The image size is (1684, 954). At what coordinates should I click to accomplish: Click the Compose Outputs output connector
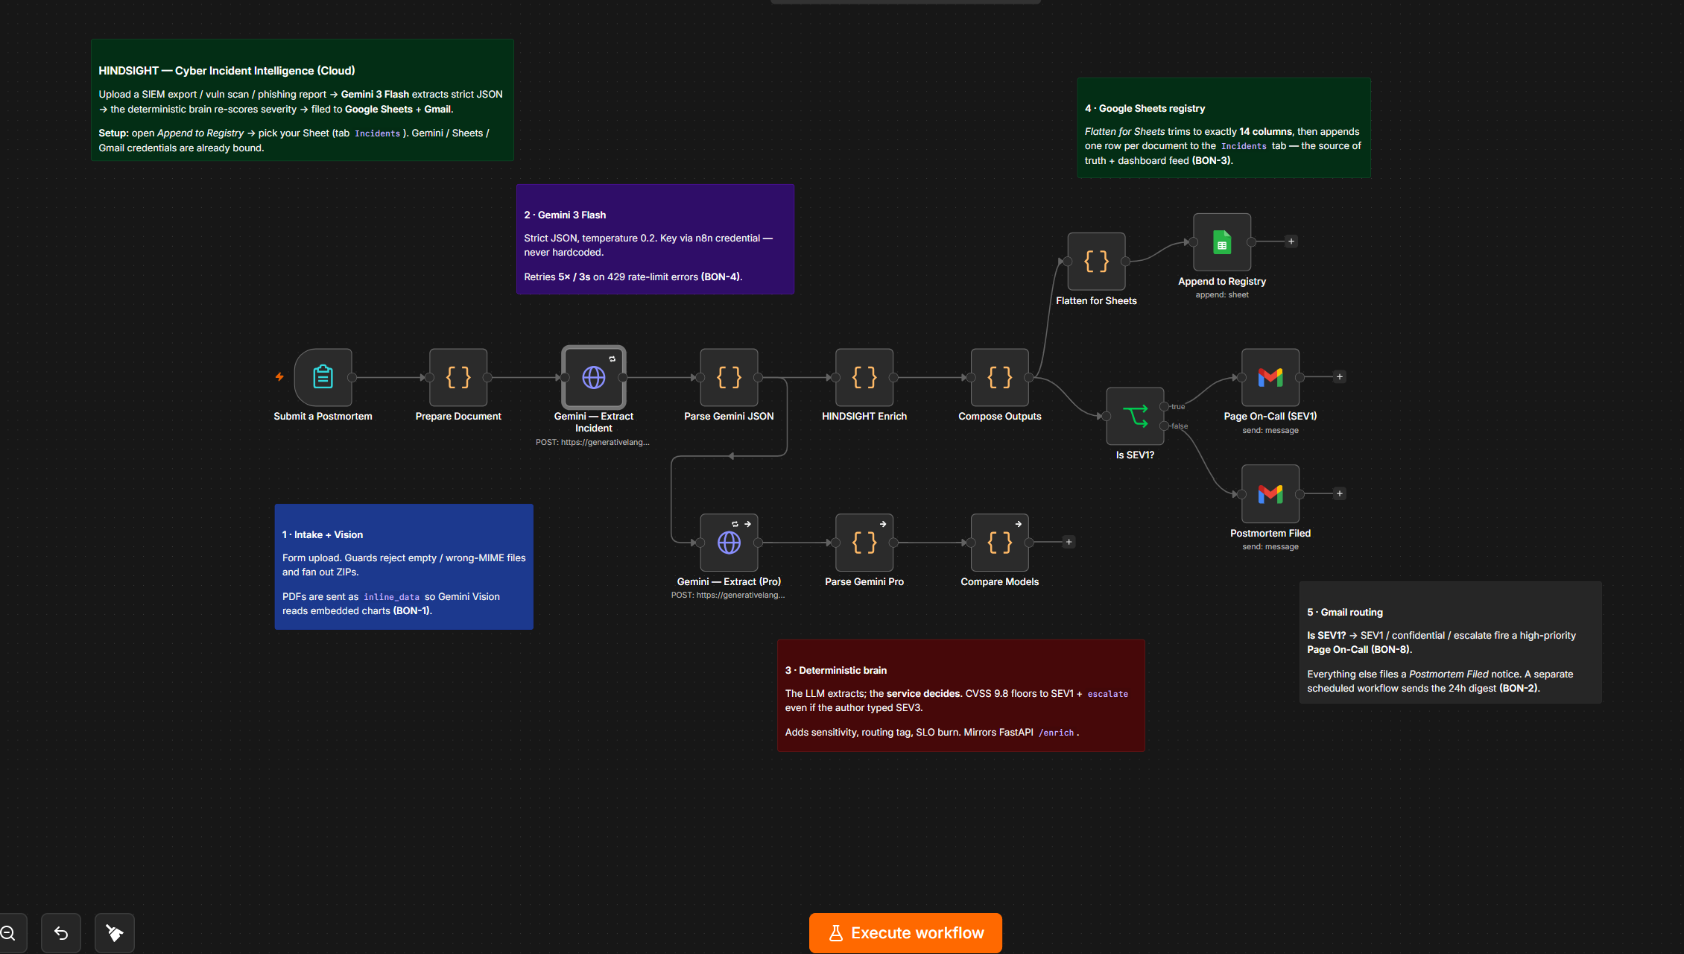click(x=1029, y=378)
